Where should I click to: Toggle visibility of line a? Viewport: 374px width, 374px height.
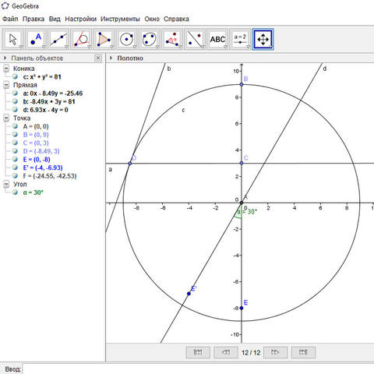coord(15,93)
